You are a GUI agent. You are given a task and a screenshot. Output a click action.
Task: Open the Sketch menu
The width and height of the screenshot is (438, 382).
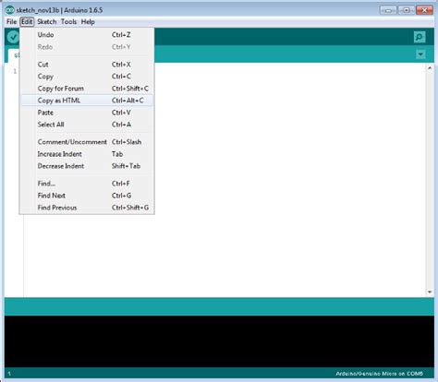[47, 22]
